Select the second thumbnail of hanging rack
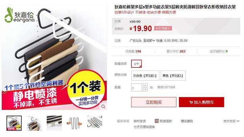Screen dimensions: 244x137 (x=34, y=123)
